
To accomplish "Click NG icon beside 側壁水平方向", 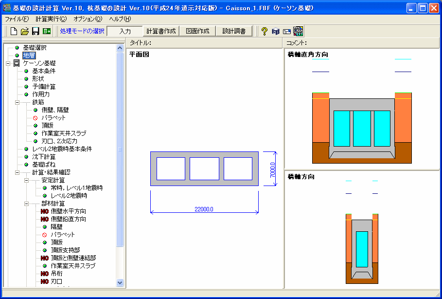I will coord(45,211).
